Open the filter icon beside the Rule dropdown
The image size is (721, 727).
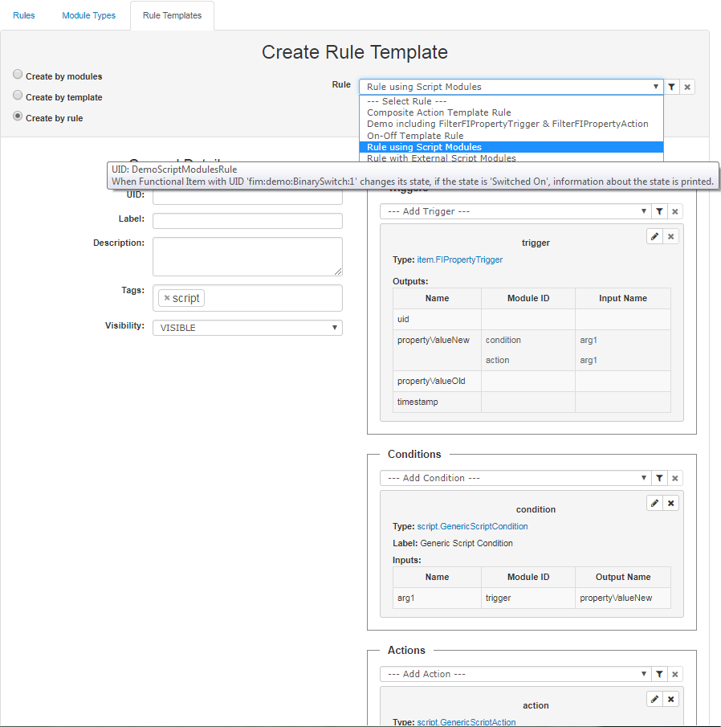[672, 86]
